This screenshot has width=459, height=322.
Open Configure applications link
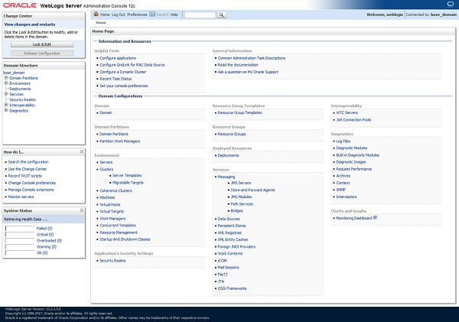[x=118, y=58]
